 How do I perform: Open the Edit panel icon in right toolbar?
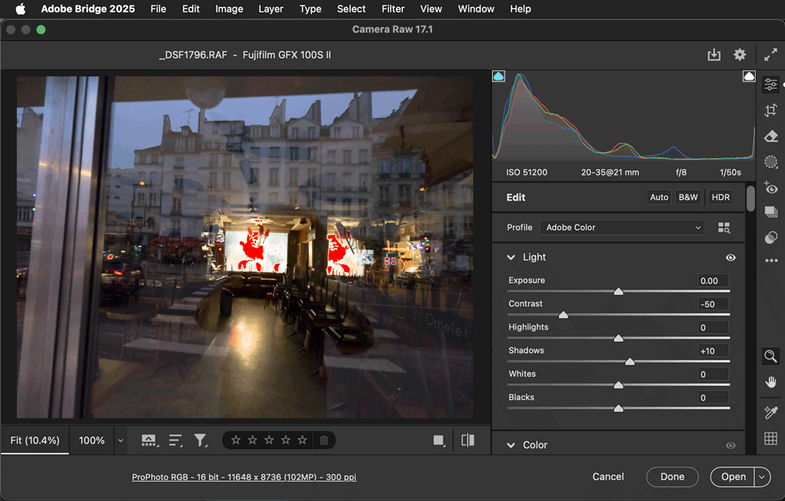(x=771, y=84)
